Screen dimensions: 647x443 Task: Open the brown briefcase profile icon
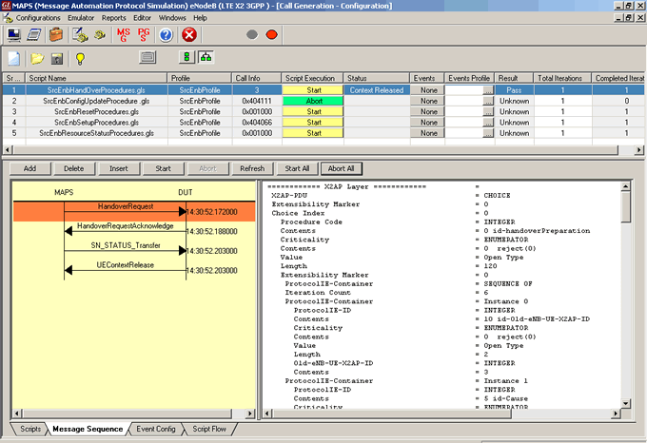click(56, 35)
